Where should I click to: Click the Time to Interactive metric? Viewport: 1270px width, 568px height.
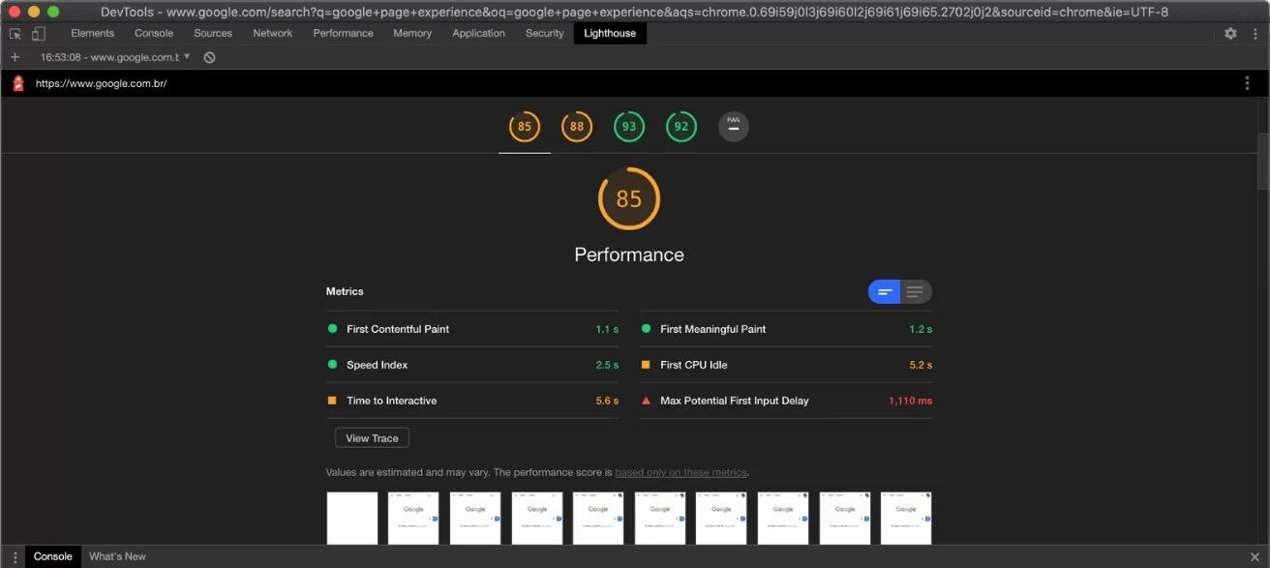(x=472, y=401)
